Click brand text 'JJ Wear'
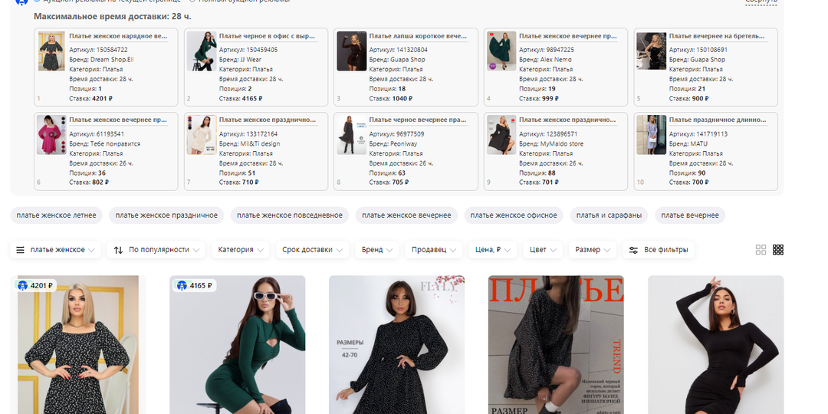Viewport: 828px width, 414px height. pos(251,60)
